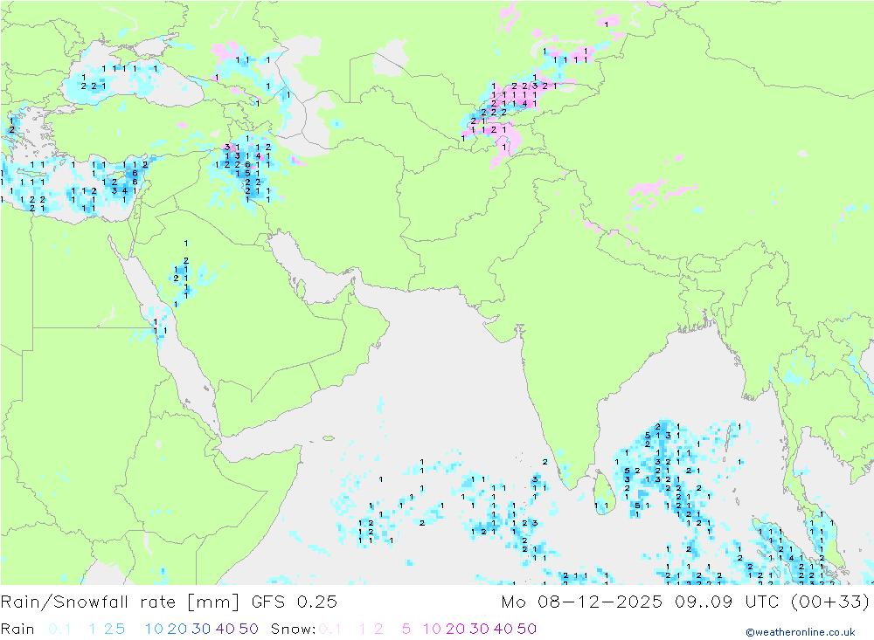Click the Snow legend value 50

(x=527, y=629)
